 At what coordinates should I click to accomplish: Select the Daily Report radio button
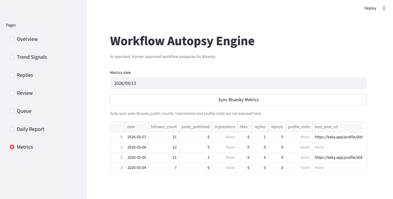12,129
